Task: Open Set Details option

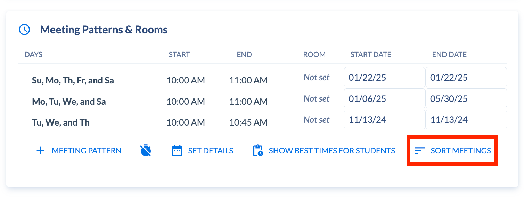Action: [x=203, y=151]
